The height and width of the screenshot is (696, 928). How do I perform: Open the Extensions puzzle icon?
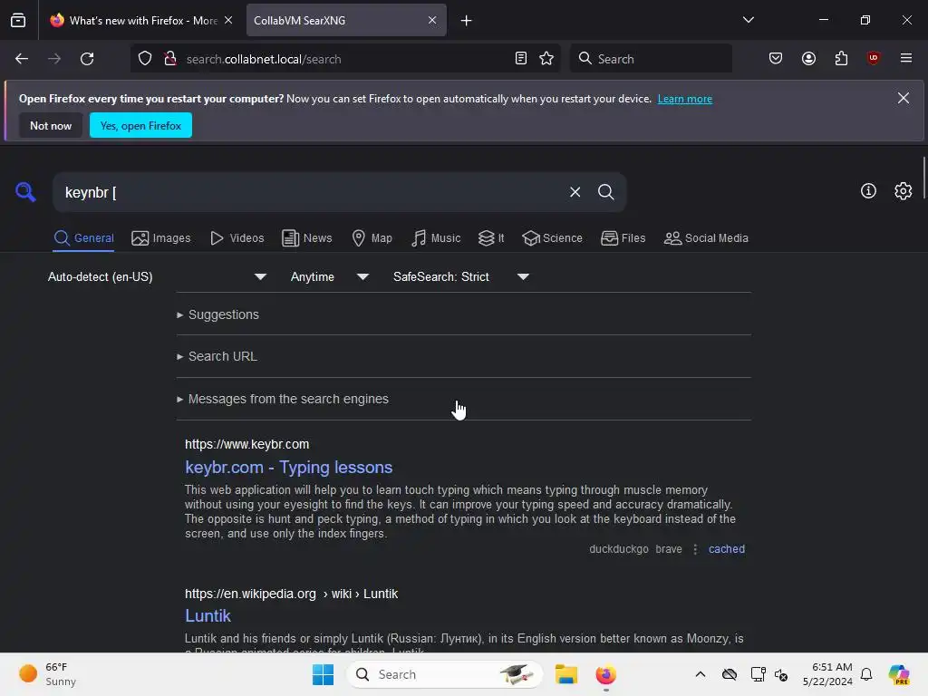pyautogui.click(x=841, y=59)
